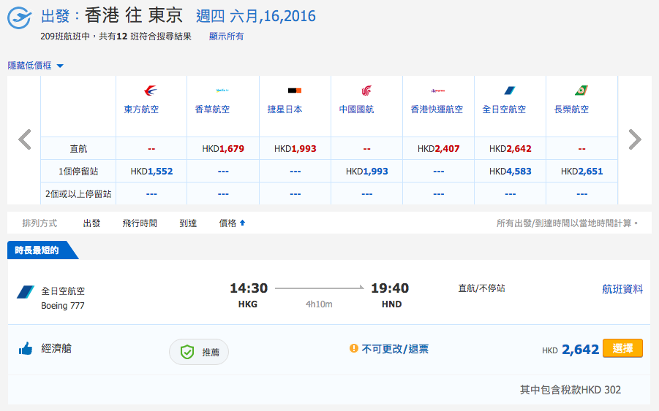
Task: Sort flights by 出發 departure time
Action: coord(91,223)
